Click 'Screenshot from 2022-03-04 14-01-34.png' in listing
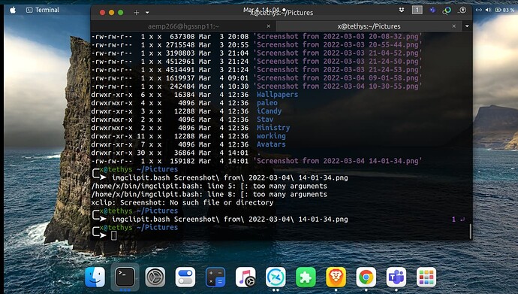518x294 pixels. click(337, 161)
